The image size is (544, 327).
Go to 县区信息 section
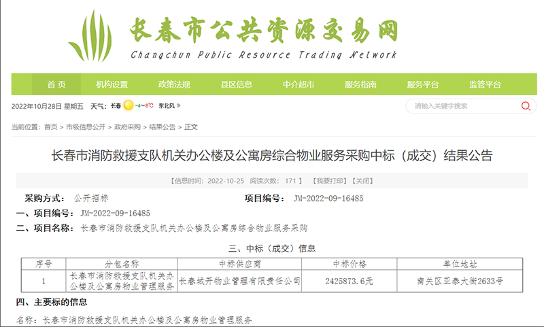point(236,84)
